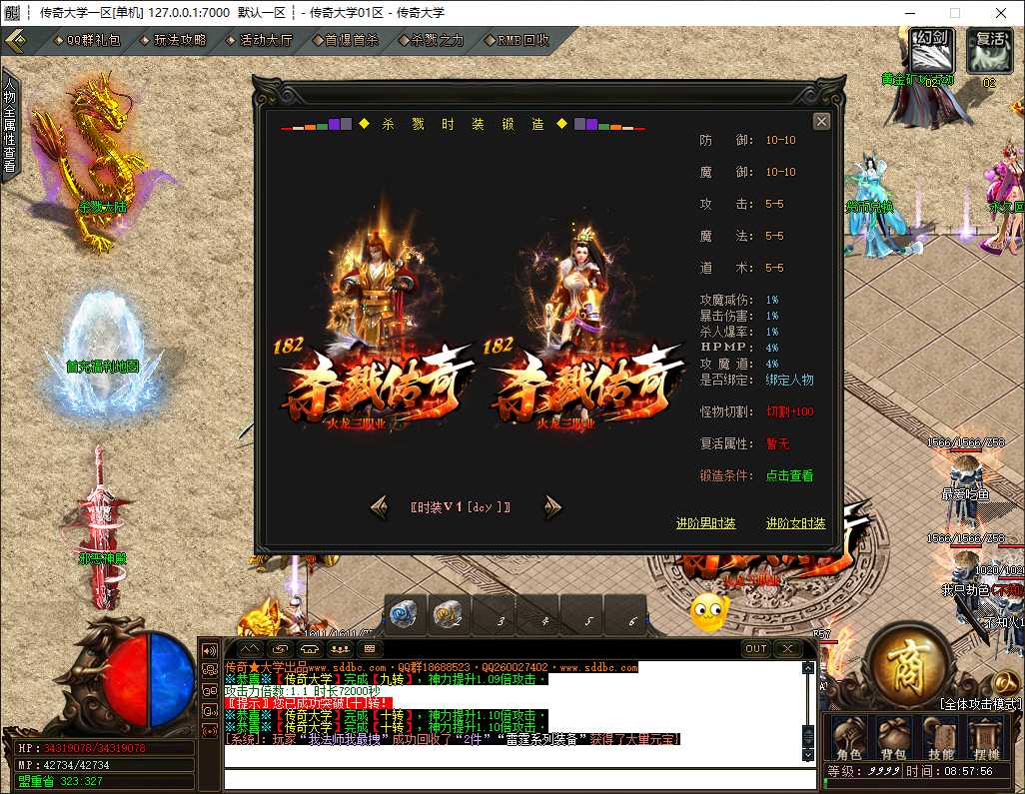Activate the 复活 revive skill icon
1025x794 pixels.
click(990, 50)
